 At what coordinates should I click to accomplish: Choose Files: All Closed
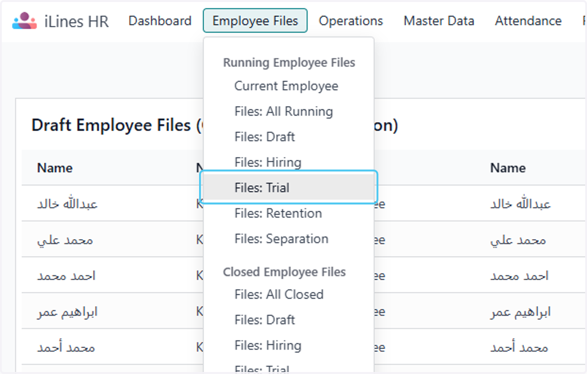pos(279,294)
